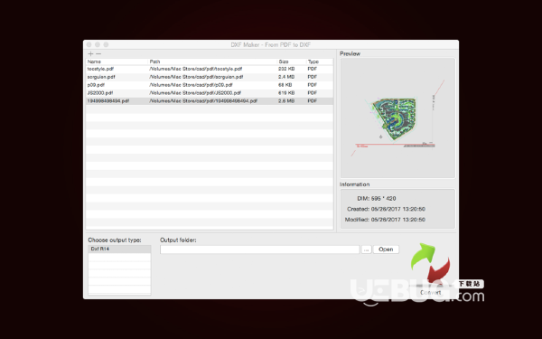Focus the Output folder path field
542x339 pixels.
click(259, 250)
